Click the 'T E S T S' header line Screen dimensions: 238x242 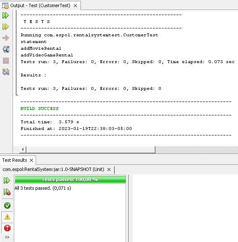pos(36,22)
